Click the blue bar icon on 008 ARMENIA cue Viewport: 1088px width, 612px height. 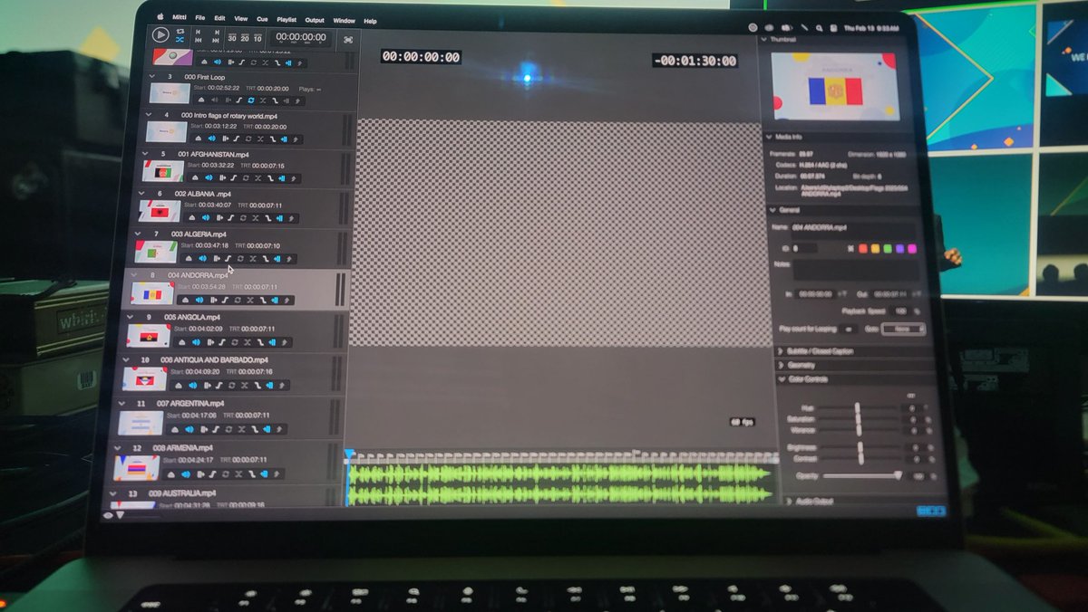(x=266, y=473)
